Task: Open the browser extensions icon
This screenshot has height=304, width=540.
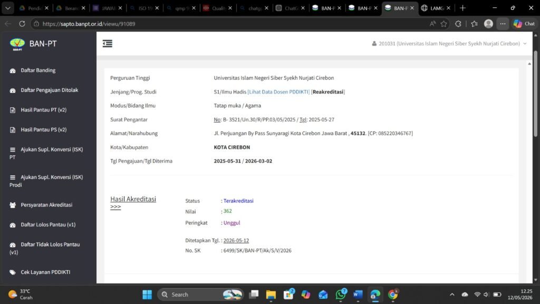Action: pyautogui.click(x=458, y=24)
